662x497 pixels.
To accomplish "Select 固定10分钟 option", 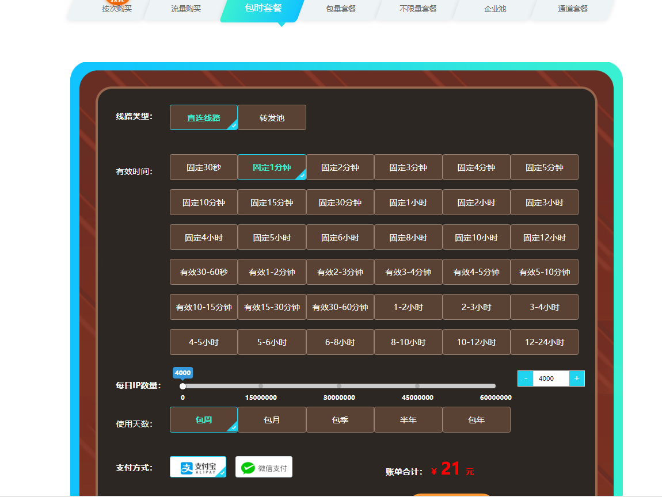I will point(204,202).
